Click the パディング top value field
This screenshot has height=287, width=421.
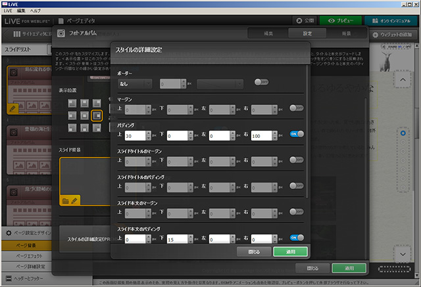(136, 135)
